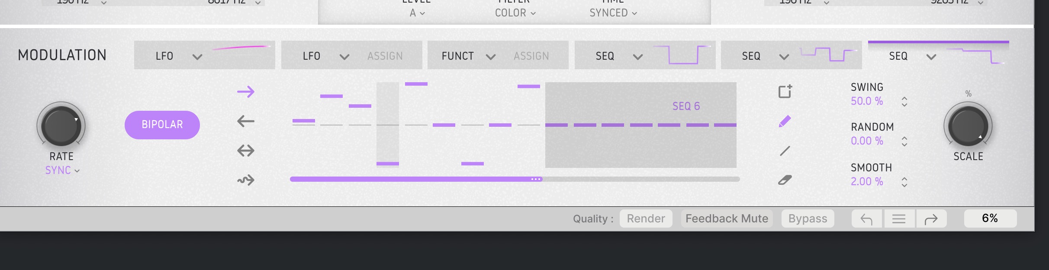Click the sequence length slider handle

536,179
